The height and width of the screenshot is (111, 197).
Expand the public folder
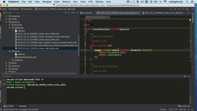tap(6, 63)
